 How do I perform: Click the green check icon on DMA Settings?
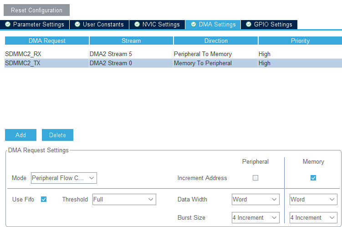click(x=194, y=24)
